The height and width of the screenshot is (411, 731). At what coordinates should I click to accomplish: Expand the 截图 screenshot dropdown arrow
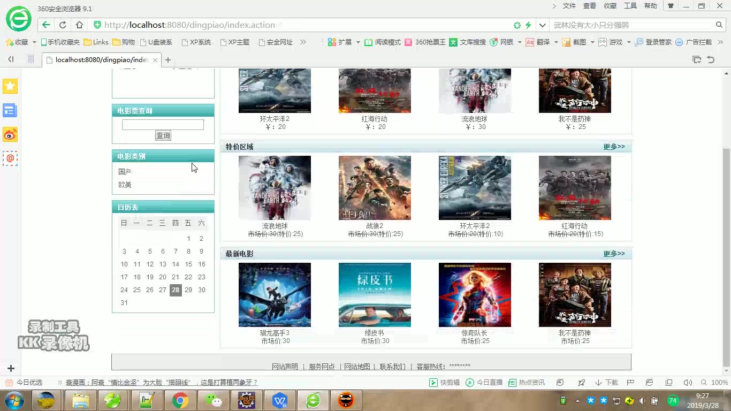tap(592, 42)
